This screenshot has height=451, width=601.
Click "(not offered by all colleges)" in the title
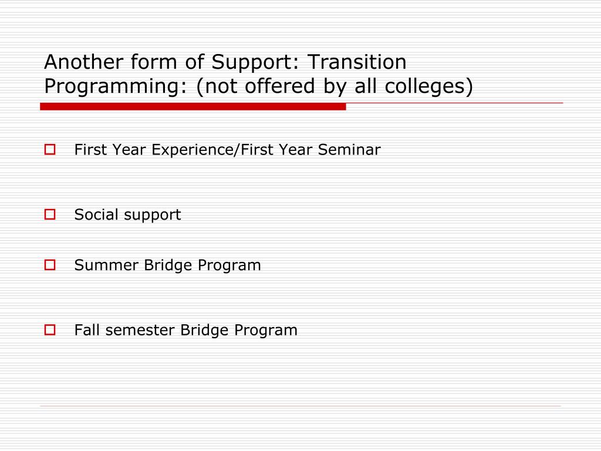[335, 86]
